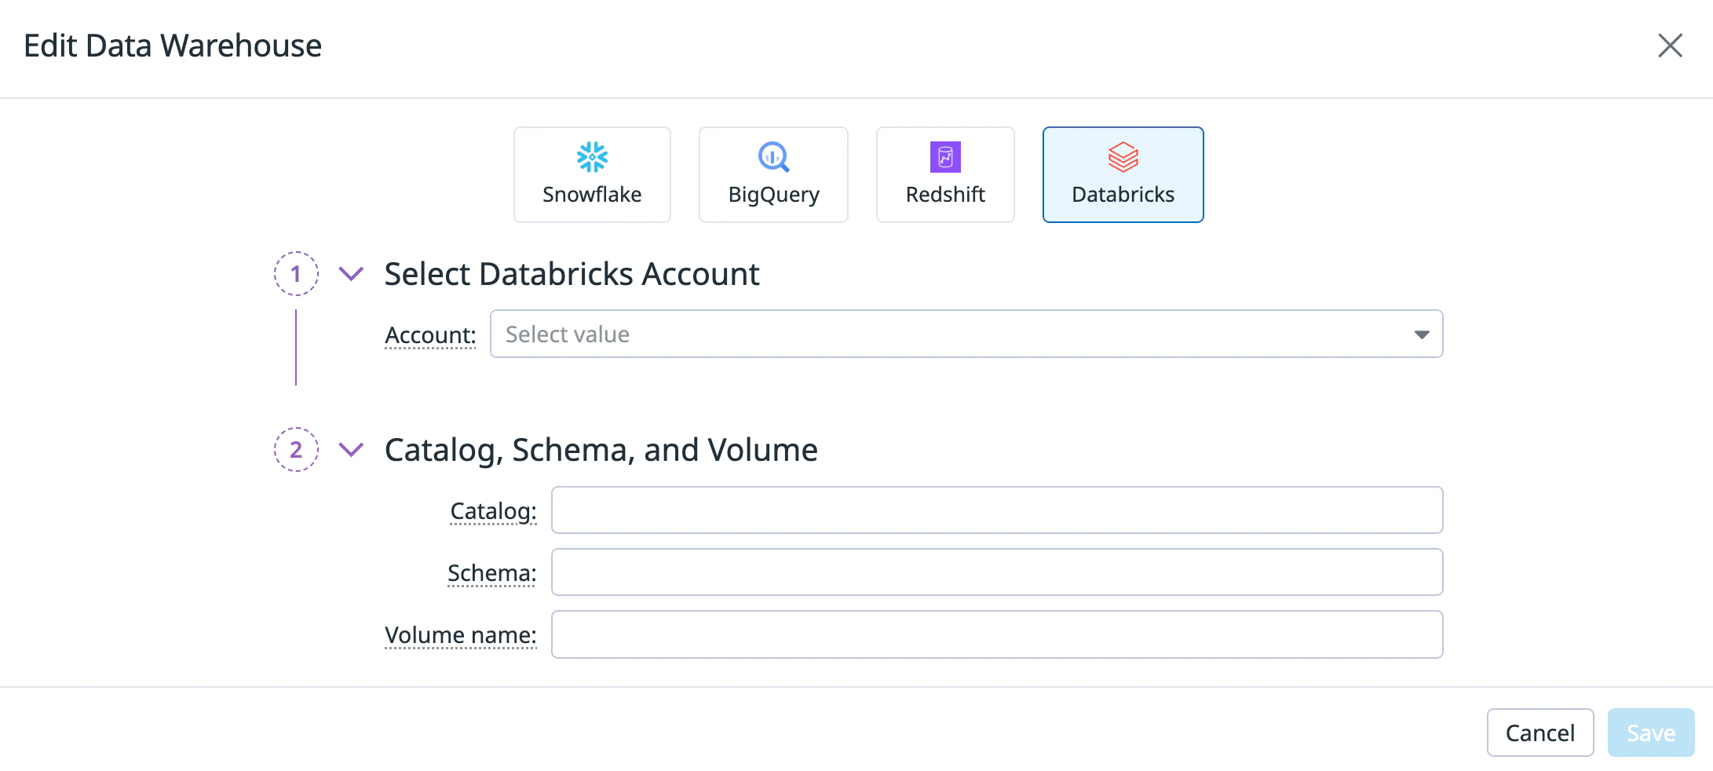
Task: Focus the Schema input box
Action: point(996,572)
